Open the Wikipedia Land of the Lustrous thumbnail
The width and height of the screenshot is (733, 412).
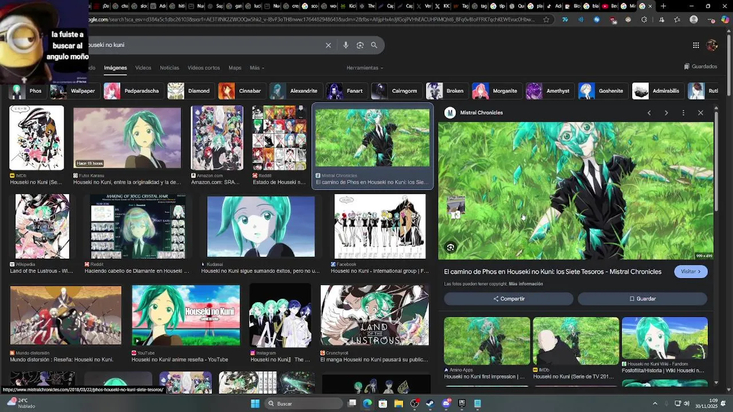coord(42,227)
